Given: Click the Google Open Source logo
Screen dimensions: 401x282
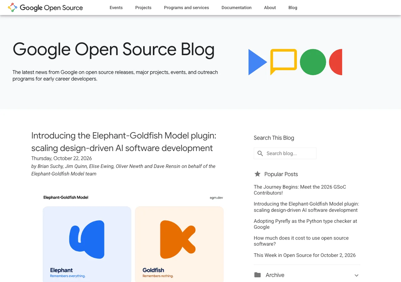Looking at the screenshot, I should 45,8.
